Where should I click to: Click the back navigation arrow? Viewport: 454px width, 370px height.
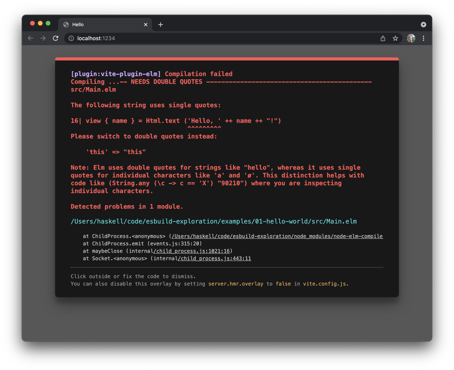30,38
